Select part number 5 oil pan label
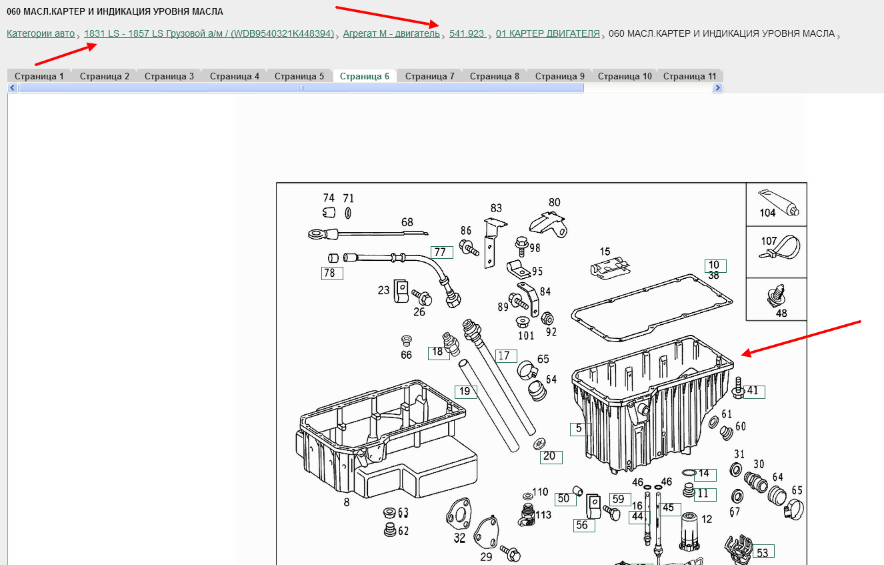 (x=579, y=429)
